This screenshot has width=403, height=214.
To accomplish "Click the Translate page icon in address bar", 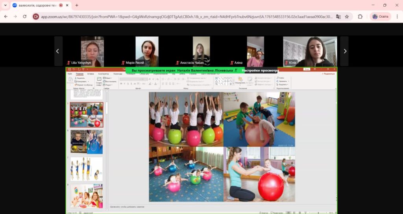I will point(338,17).
